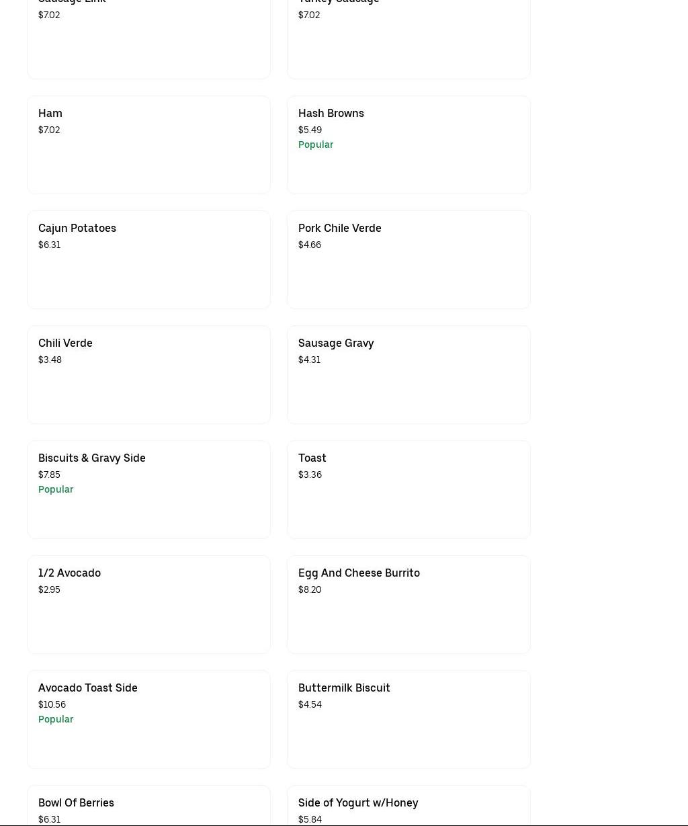Click the Popular tag under Hash Browns
The width and height of the screenshot is (688, 826).
[316, 144]
